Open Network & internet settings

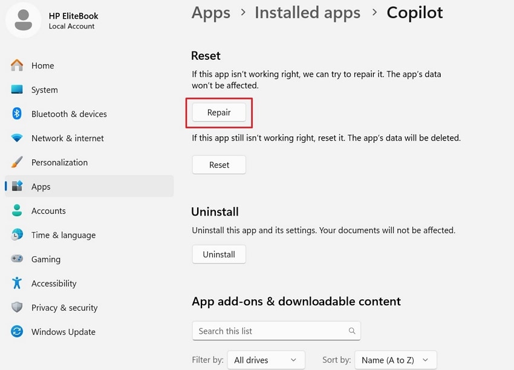coord(68,138)
